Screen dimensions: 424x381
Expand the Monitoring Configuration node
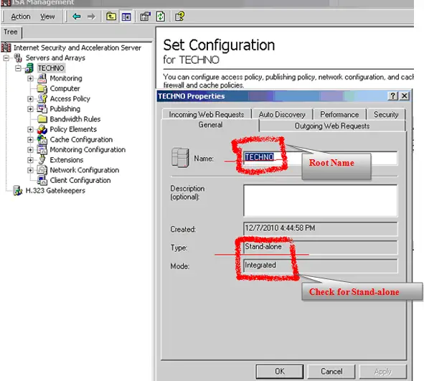30,150
